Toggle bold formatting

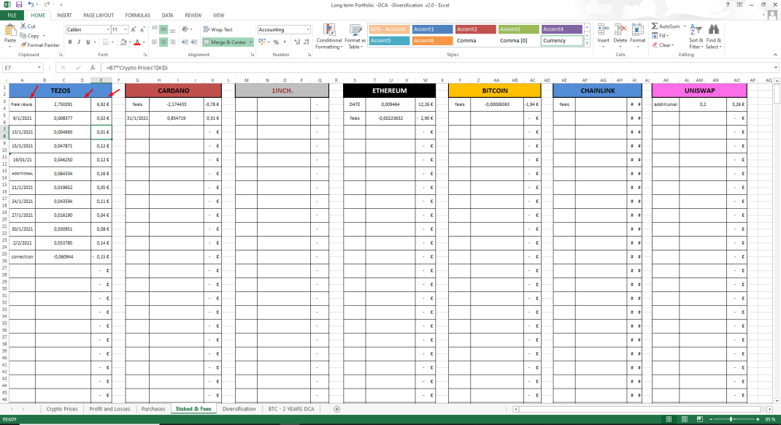click(70, 42)
